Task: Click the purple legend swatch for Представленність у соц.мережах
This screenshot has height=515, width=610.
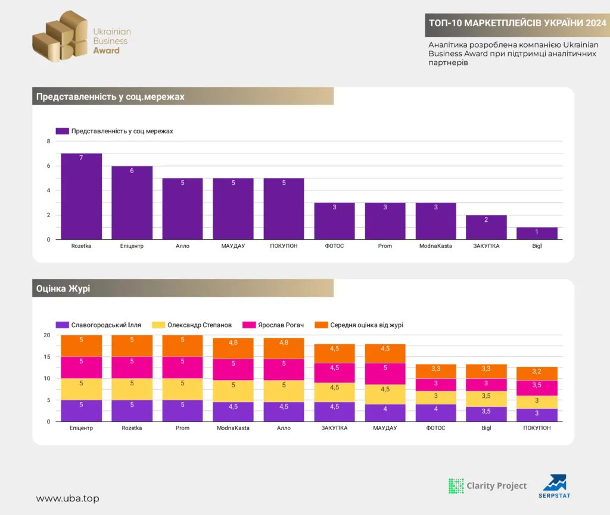Action: (62, 131)
